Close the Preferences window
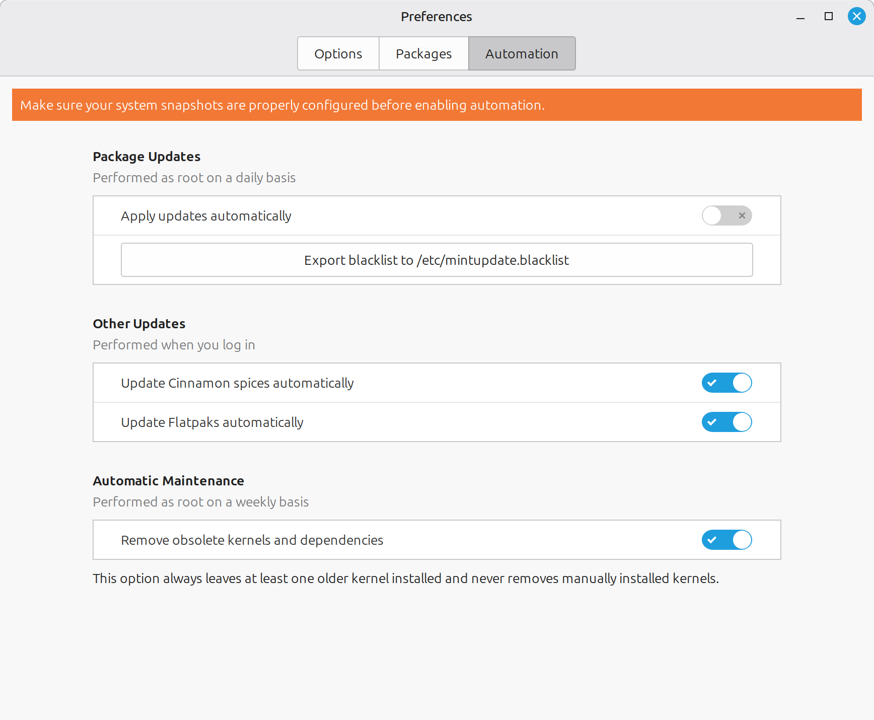Viewport: 874px width, 720px height. tap(856, 16)
